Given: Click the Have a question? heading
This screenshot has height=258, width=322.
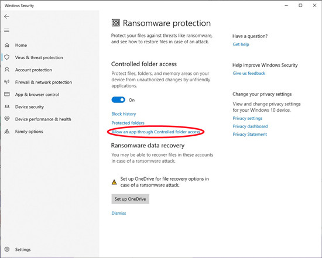Looking at the screenshot, I should [x=250, y=36].
